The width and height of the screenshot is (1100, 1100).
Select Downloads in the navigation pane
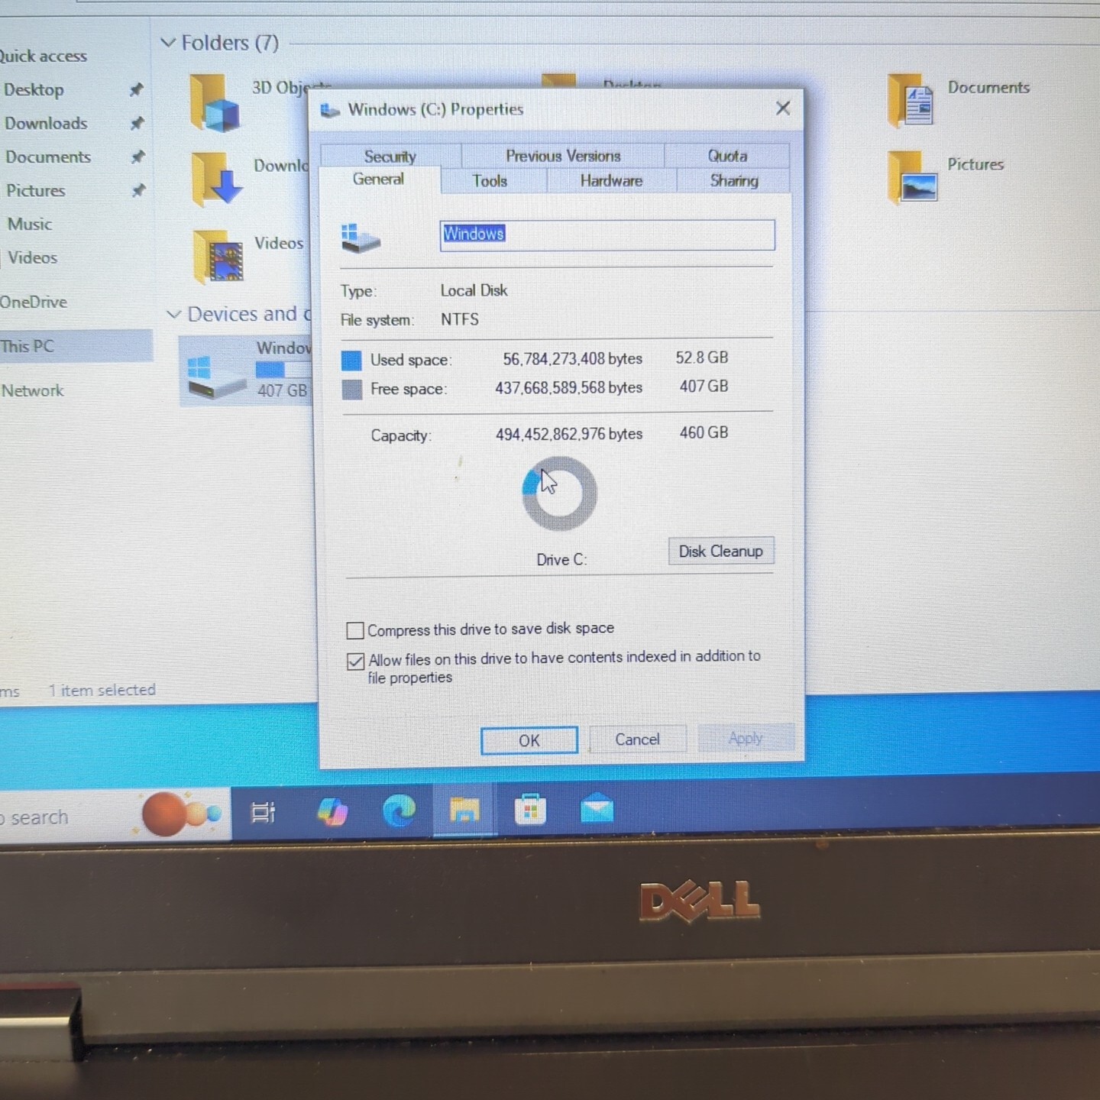(x=46, y=123)
